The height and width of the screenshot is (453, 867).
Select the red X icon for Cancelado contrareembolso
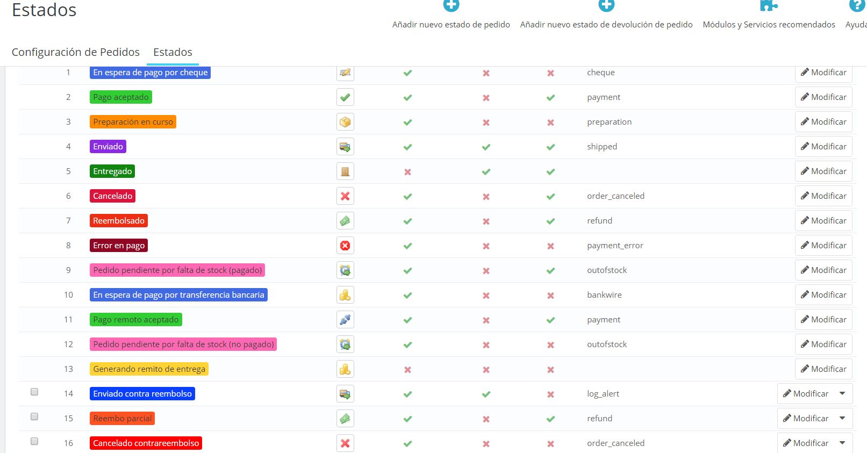[x=345, y=443]
